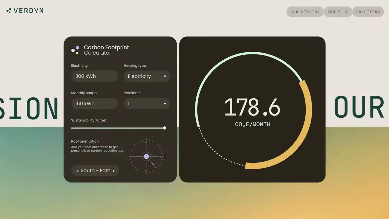The height and width of the screenshot is (219, 389).
Task: Expand the Residents dropdown
Action: point(147,104)
